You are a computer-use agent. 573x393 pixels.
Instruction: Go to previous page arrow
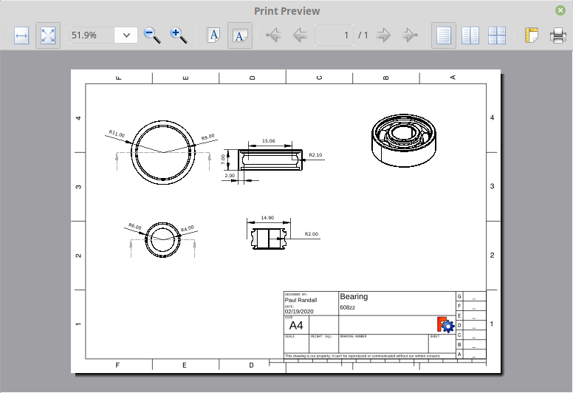(300, 35)
